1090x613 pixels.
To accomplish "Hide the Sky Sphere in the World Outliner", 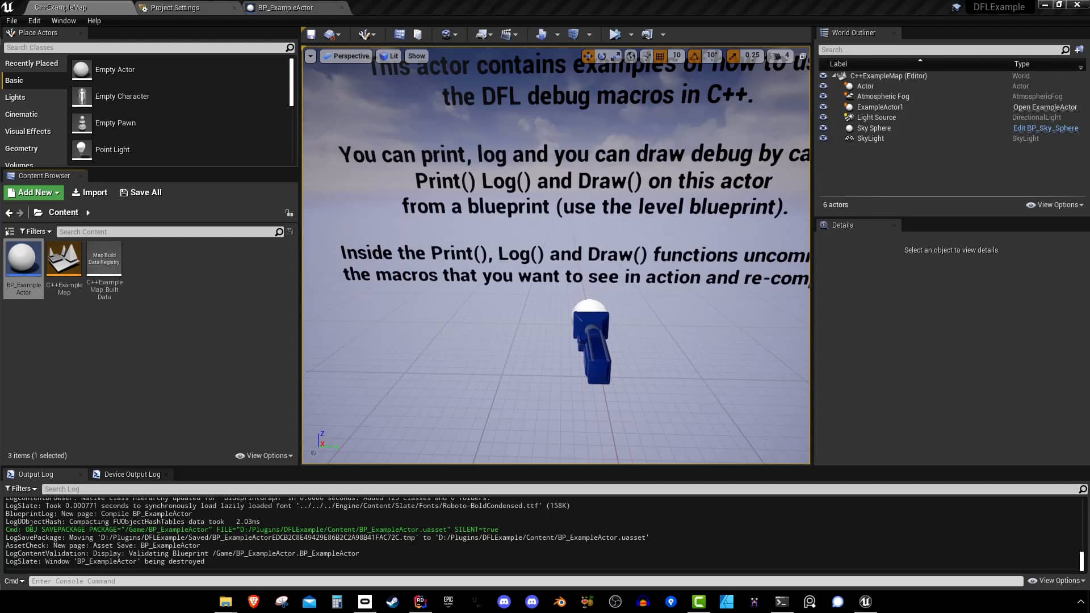I will click(x=824, y=128).
